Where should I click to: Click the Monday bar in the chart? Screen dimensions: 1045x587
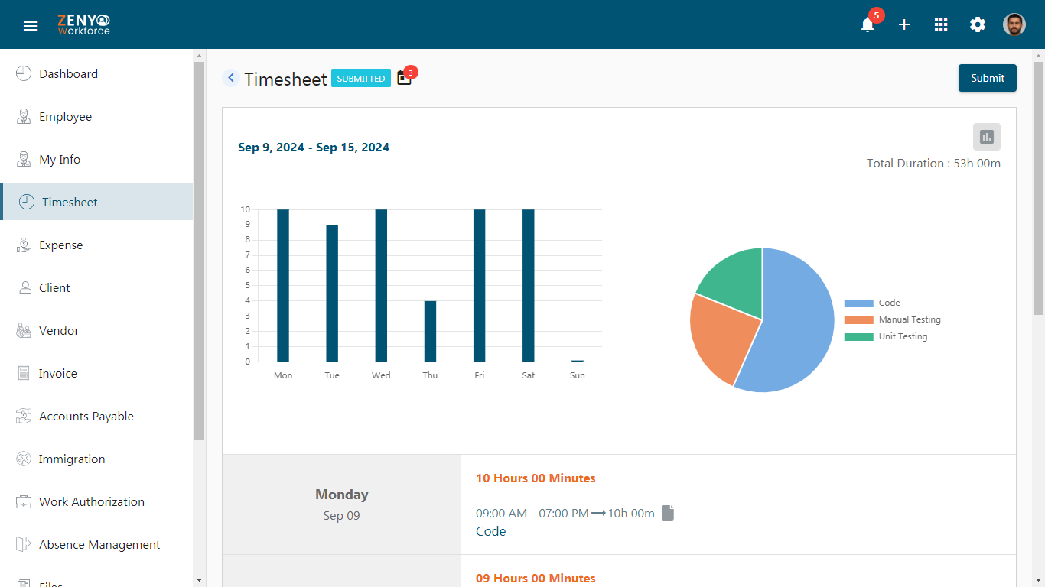283,285
